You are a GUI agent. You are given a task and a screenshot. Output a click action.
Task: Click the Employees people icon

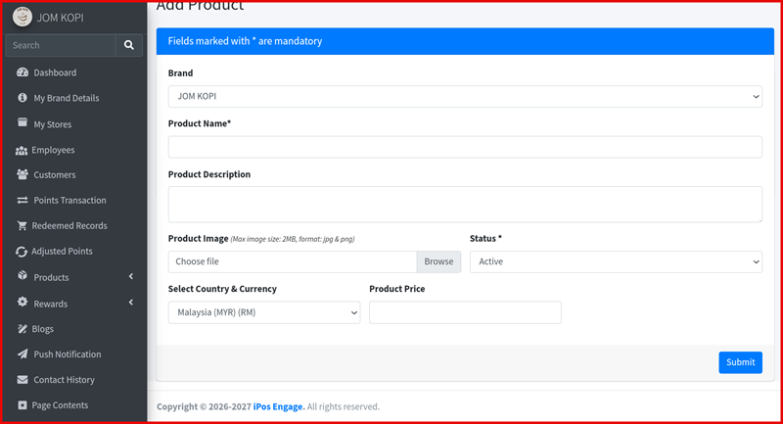click(x=22, y=150)
